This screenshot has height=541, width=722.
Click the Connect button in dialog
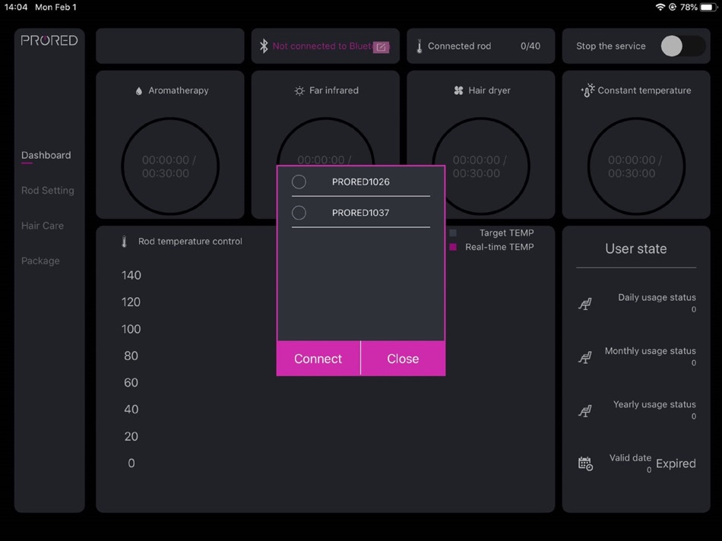point(318,359)
